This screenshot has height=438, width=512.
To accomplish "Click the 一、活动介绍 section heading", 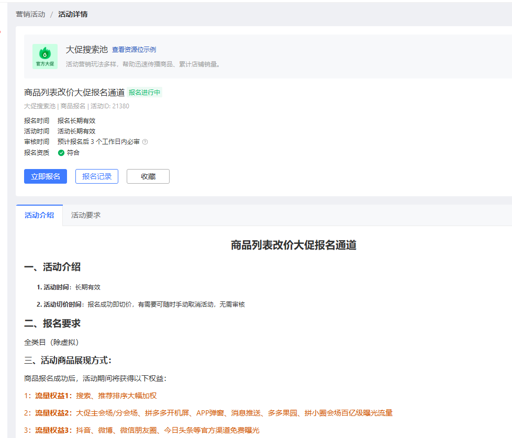I will click(52, 267).
